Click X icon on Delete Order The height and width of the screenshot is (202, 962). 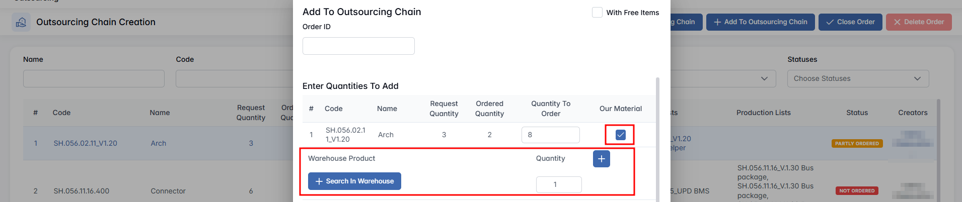(x=897, y=22)
